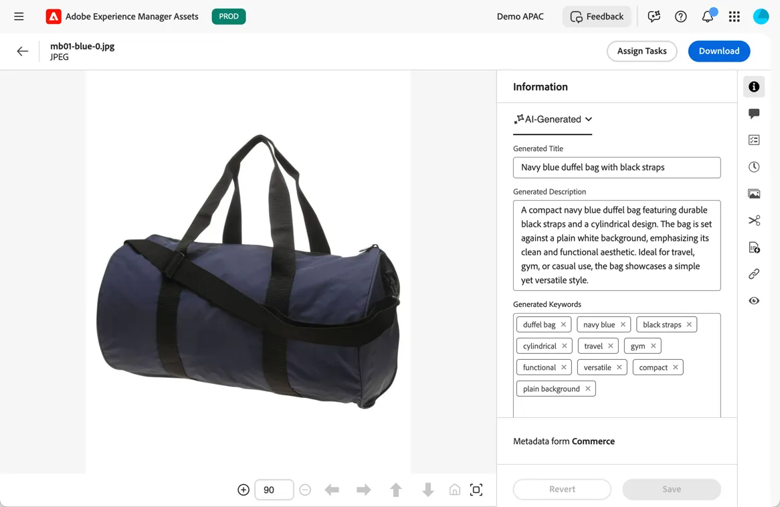Click the Generated Title text field
The image size is (780, 507).
click(616, 168)
